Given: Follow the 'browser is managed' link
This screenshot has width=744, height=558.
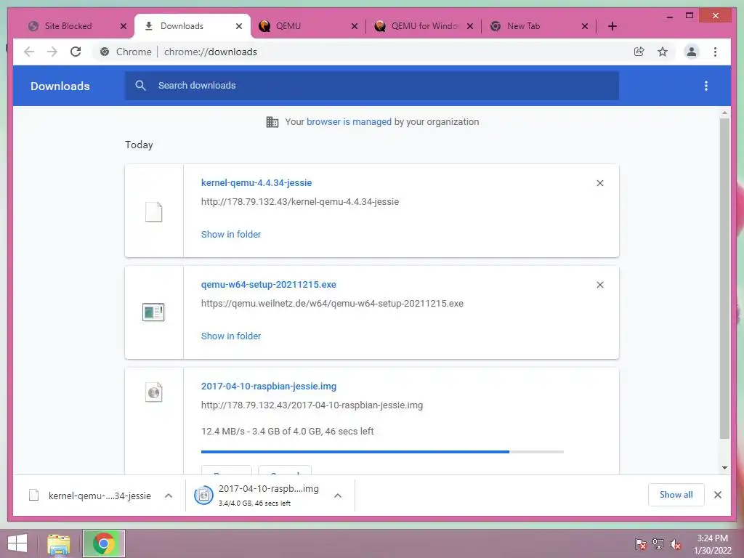Looking at the screenshot, I should (349, 121).
